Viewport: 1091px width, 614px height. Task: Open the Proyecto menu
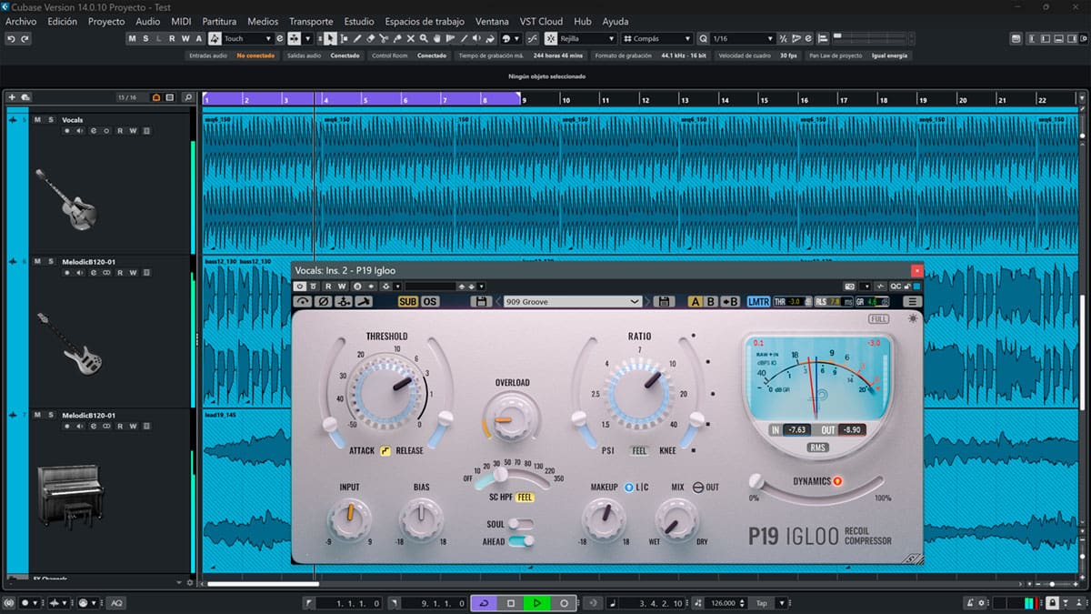click(x=106, y=21)
